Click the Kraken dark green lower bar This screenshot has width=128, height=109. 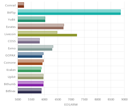(x=29, y=71)
